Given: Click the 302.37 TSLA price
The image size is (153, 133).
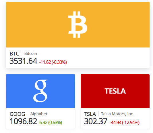Looking at the screenshot, I should pos(96,121).
